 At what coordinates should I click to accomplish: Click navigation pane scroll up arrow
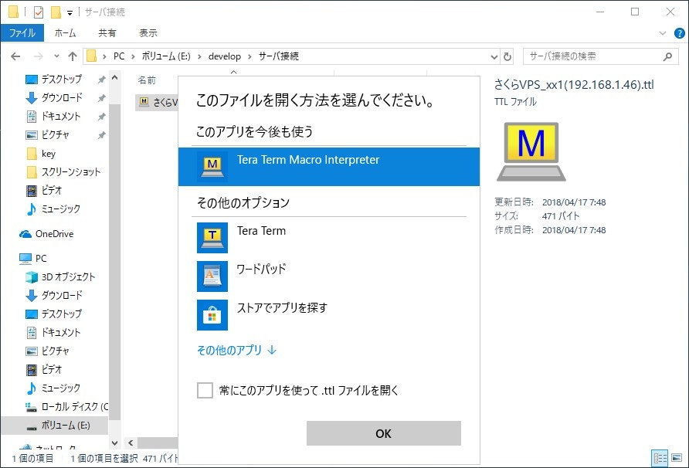tap(114, 78)
